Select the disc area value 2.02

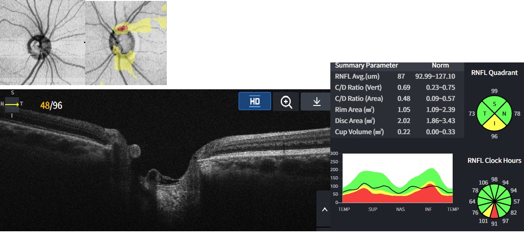[x=404, y=121]
